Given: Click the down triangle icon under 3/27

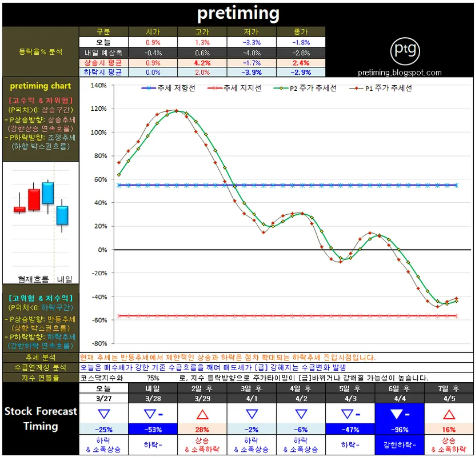Looking at the screenshot, I should [103, 413].
